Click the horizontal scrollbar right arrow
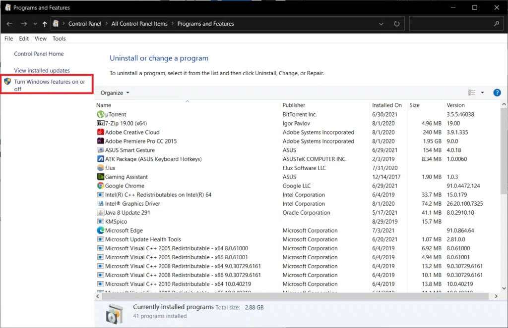Screen dimensions: 508x328 point(496,296)
